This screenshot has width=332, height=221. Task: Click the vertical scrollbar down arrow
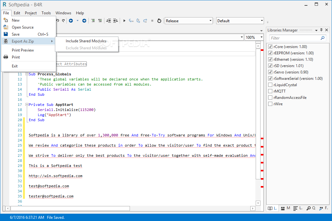258,203
